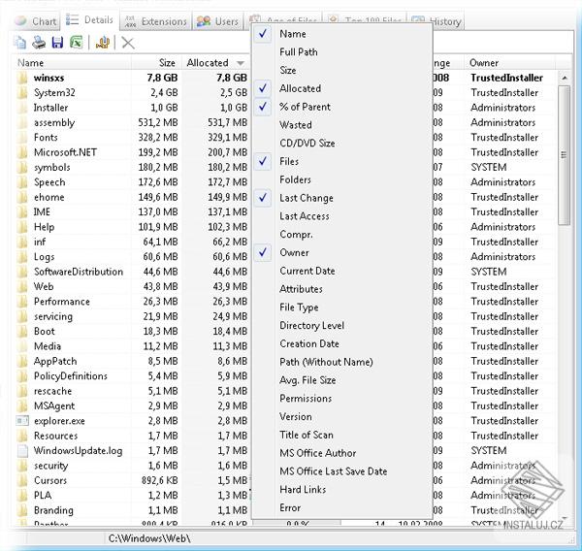Click the explorer.exe file icon
Viewport: 582px width, 551px height.
[x=23, y=421]
